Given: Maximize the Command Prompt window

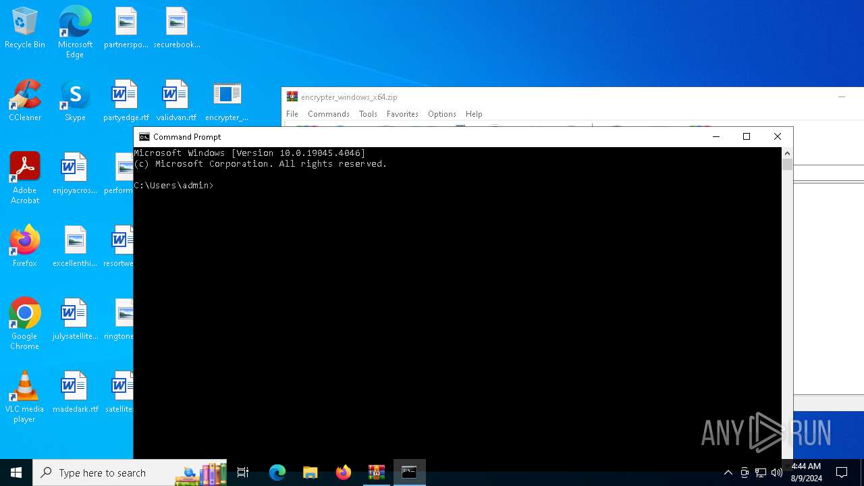Looking at the screenshot, I should tap(747, 137).
